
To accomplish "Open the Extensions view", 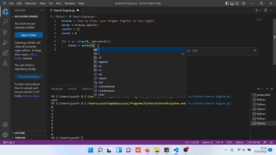I will (5, 53).
